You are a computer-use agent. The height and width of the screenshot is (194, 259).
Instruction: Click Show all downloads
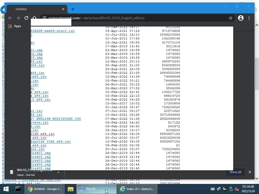235,172
